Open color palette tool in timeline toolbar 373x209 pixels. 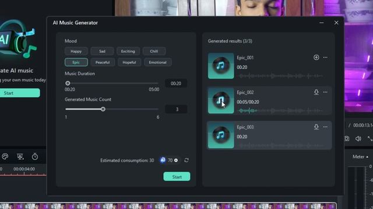[5, 156]
